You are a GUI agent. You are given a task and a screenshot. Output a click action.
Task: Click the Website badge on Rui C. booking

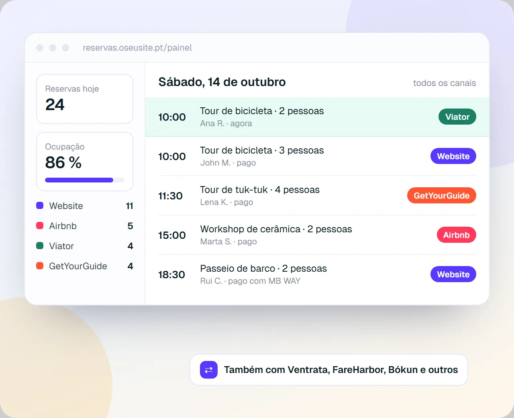[x=453, y=275]
